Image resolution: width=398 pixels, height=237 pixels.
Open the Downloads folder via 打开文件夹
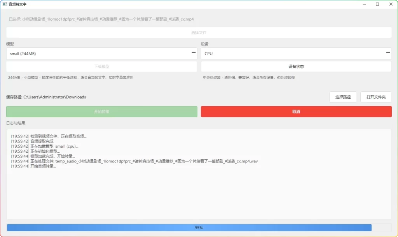pyautogui.click(x=376, y=97)
